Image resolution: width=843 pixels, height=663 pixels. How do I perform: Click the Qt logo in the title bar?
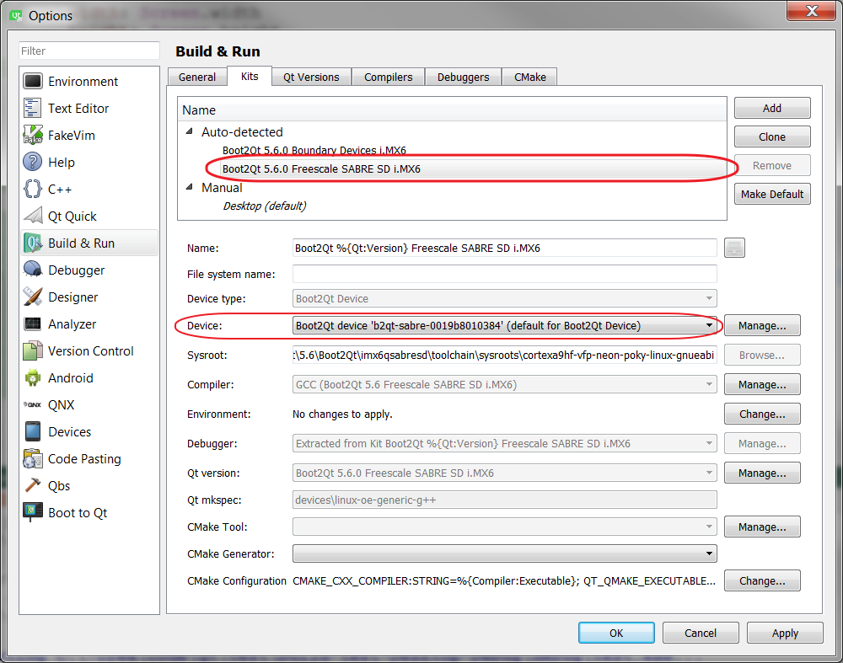pyautogui.click(x=15, y=15)
